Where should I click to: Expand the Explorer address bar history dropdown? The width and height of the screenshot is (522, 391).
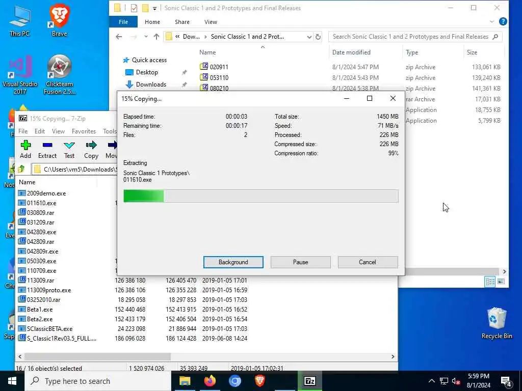(x=309, y=37)
